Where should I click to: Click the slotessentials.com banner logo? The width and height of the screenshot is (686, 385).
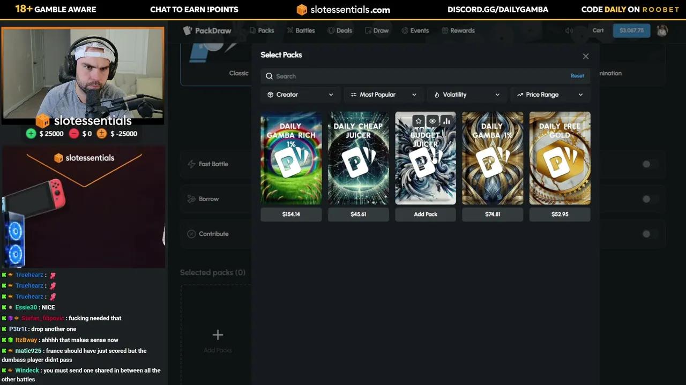pos(343,10)
